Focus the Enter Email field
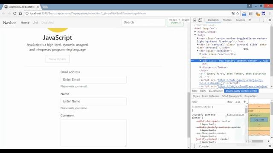This screenshot has width=273, height=153. (93, 79)
